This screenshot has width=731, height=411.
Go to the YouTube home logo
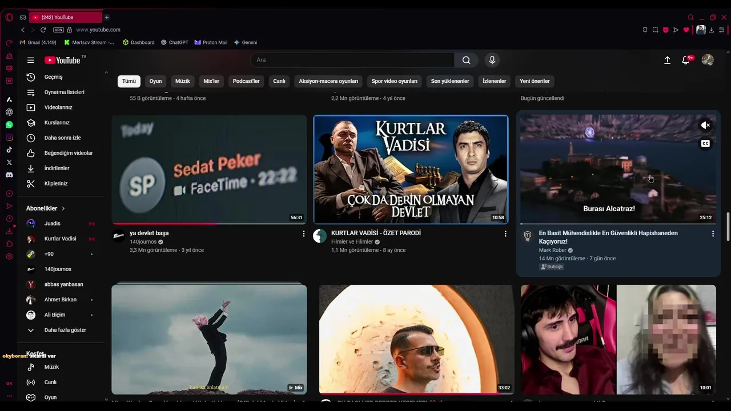point(62,60)
